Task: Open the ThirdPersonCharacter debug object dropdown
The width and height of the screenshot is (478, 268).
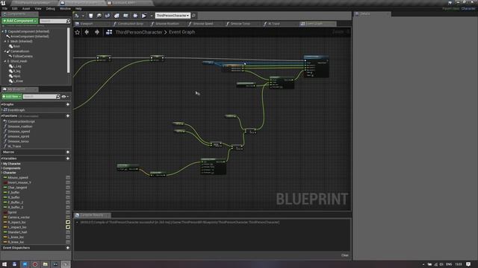Action: [x=173, y=16]
